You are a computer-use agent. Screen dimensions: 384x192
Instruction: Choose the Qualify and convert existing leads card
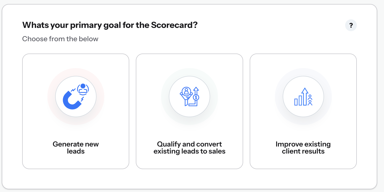coord(189,111)
